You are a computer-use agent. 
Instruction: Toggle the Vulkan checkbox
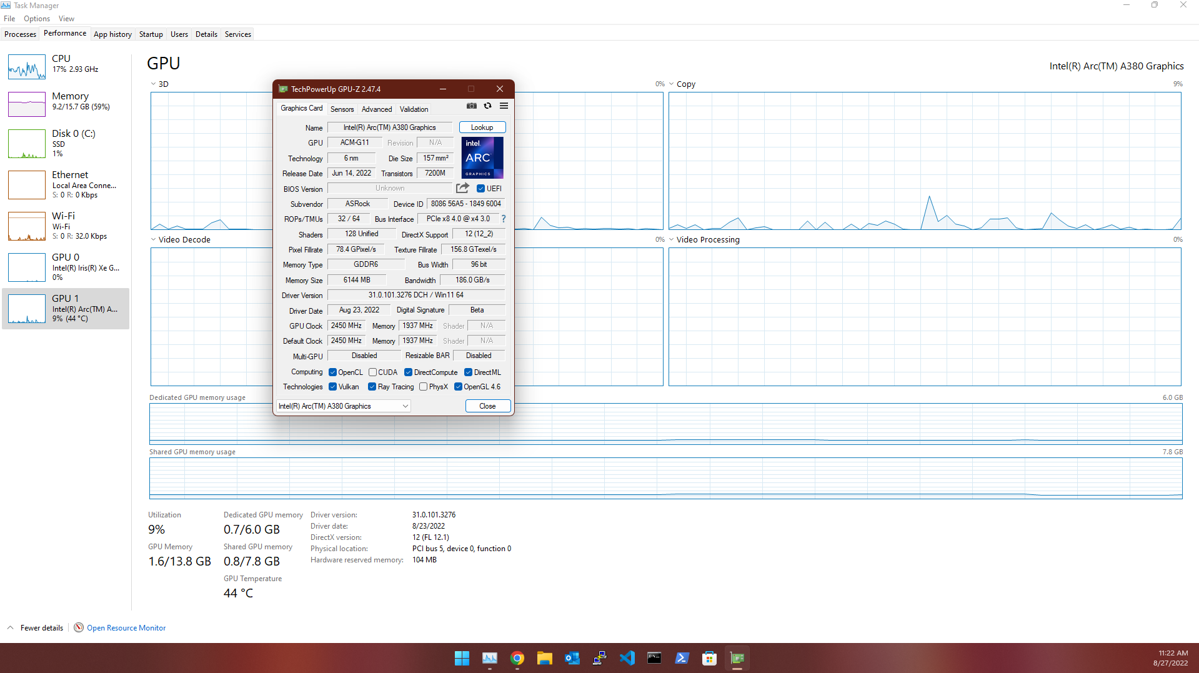pyautogui.click(x=332, y=386)
